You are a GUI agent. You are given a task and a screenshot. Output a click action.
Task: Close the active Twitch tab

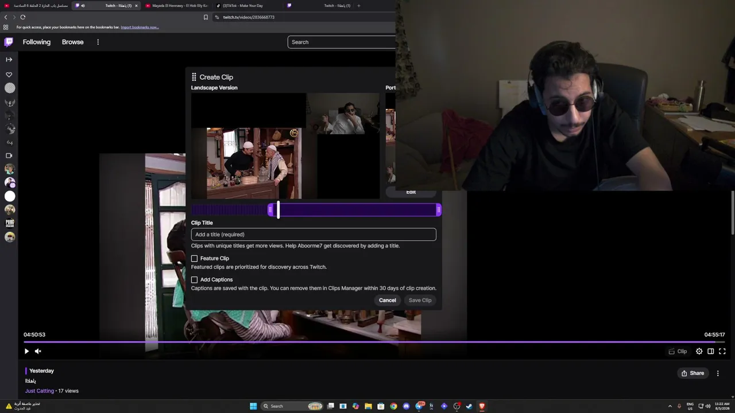[136, 6]
